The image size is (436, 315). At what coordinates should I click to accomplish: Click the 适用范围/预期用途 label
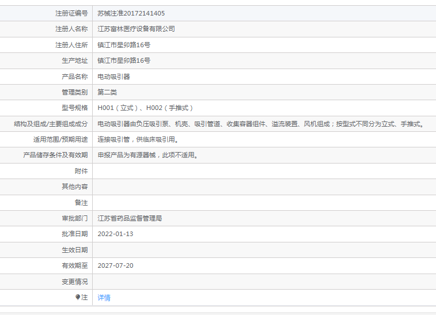60,139
